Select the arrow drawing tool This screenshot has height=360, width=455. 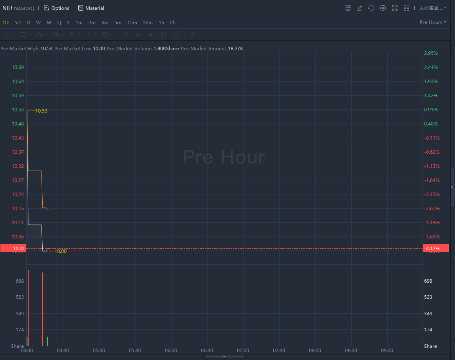point(72,35)
